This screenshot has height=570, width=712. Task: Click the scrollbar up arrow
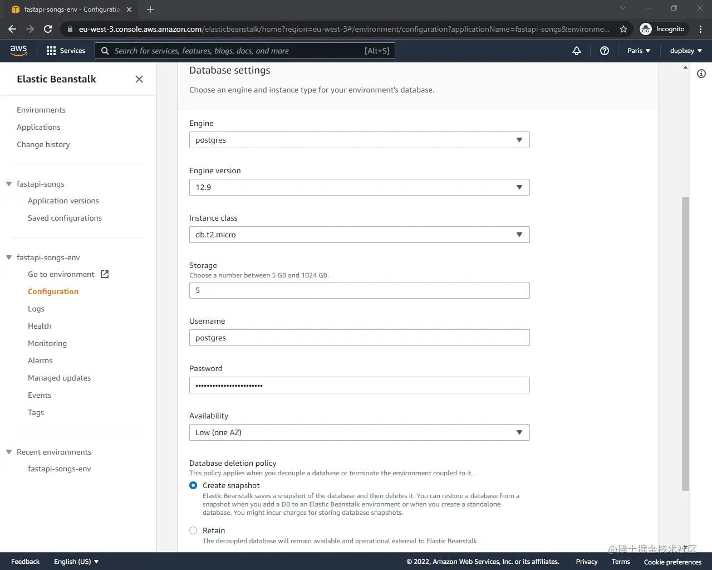[685, 67]
